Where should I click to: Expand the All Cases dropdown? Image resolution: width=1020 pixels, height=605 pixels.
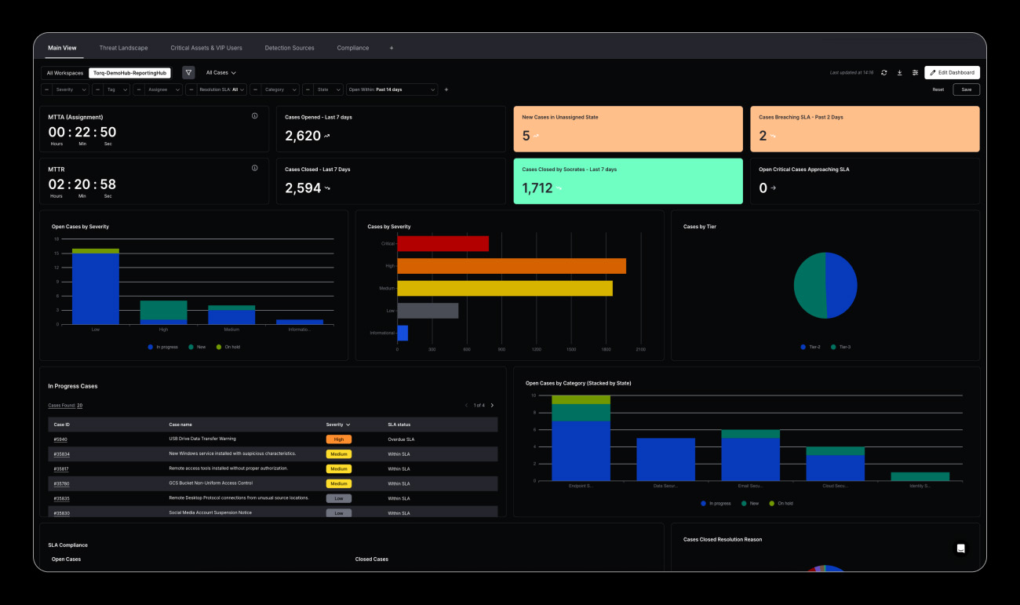tap(220, 73)
